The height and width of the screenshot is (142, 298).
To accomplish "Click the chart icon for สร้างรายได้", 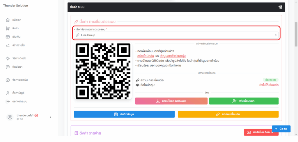I will (x=8, y=45).
